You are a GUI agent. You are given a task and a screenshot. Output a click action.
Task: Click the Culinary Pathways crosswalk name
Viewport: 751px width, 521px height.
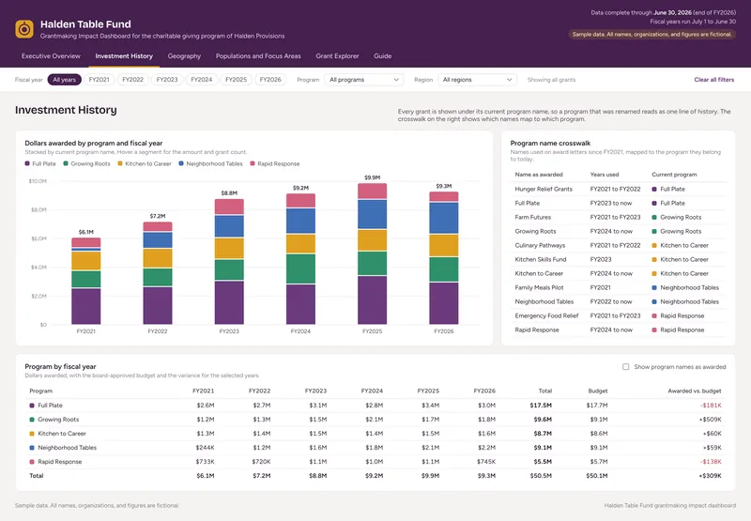point(540,245)
